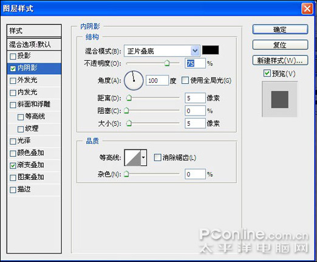Select the 渐变叠加 style row label
The width and height of the screenshot is (317, 262).
click(30, 165)
